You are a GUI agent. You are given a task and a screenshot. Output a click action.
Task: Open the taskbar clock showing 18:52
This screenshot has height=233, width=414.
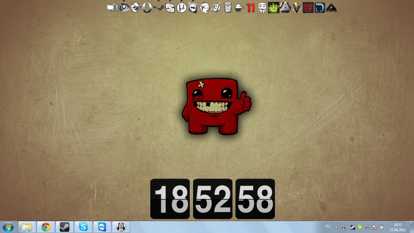point(398,227)
